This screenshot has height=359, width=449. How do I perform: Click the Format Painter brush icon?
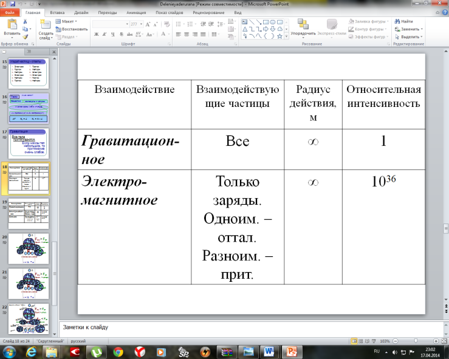click(x=25, y=36)
